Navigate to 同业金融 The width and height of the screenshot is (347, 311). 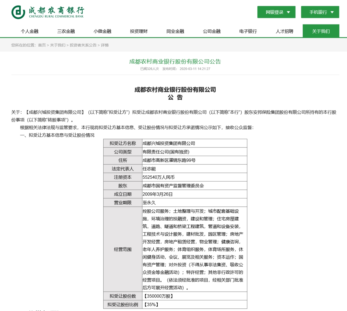[x=175, y=31]
